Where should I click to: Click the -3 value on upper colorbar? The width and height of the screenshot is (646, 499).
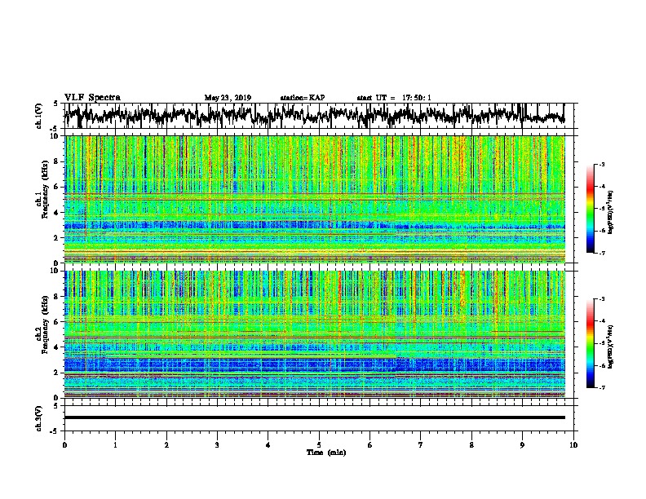pyautogui.click(x=602, y=165)
